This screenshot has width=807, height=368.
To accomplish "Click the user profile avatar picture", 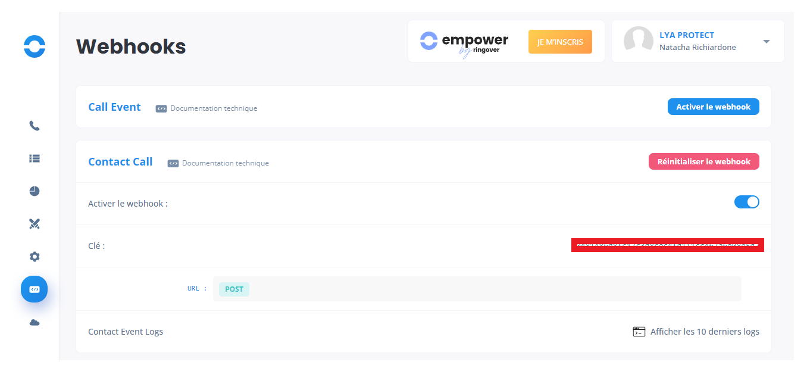I will [638, 41].
